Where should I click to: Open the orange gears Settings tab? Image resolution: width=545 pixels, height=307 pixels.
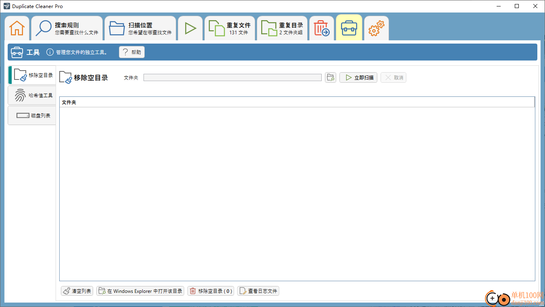(x=377, y=28)
